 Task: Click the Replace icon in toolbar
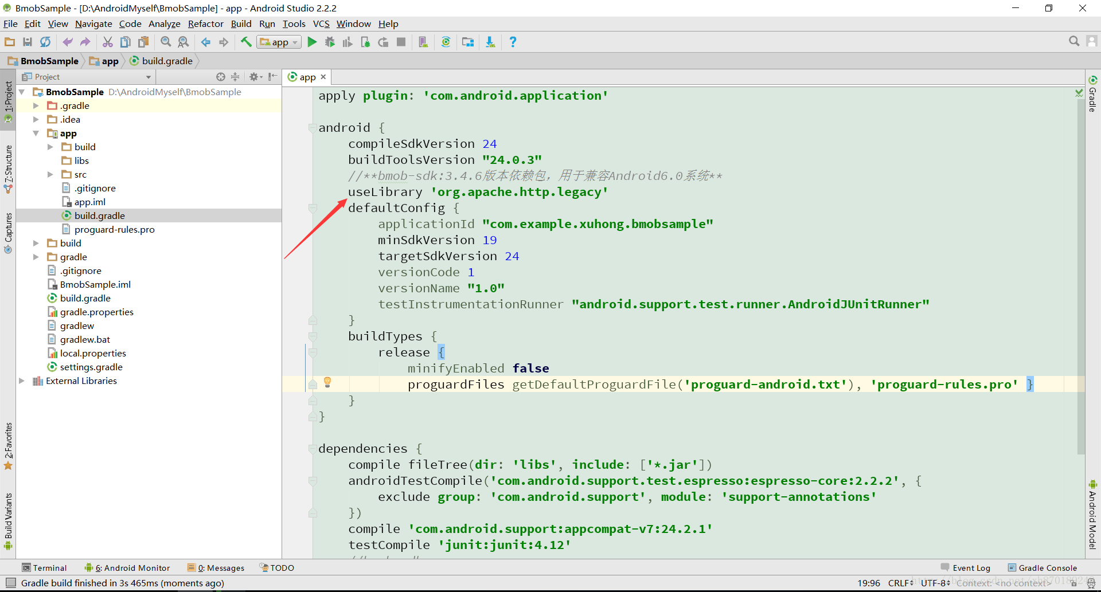183,42
